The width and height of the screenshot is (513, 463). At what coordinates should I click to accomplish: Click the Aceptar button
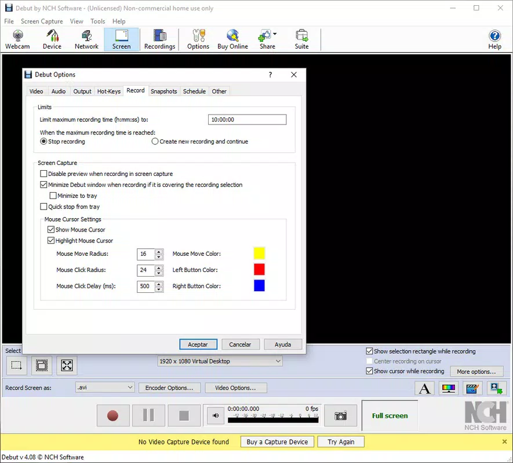tap(198, 344)
